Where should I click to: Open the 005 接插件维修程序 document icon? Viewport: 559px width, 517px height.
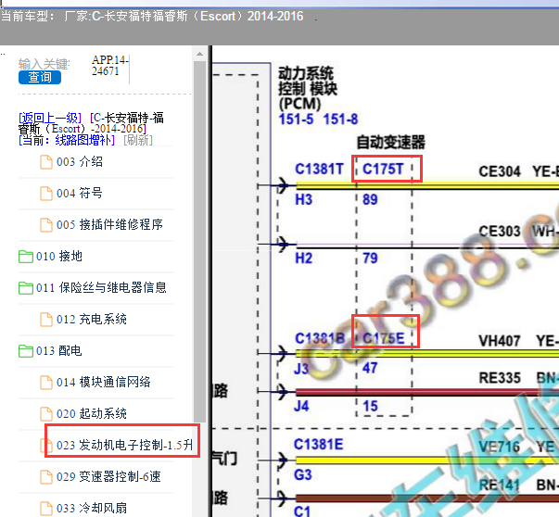[46, 225]
